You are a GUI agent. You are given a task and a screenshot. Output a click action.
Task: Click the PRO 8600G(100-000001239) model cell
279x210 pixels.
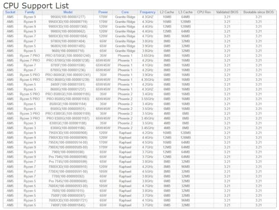pos(68,80)
